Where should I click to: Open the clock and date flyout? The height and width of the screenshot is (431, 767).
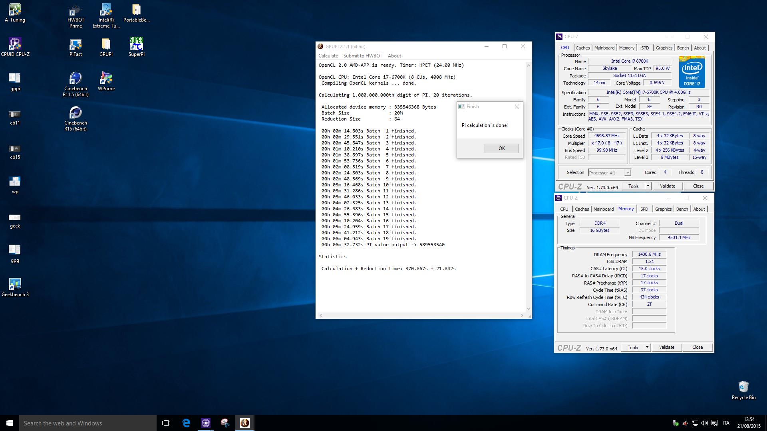[749, 423]
